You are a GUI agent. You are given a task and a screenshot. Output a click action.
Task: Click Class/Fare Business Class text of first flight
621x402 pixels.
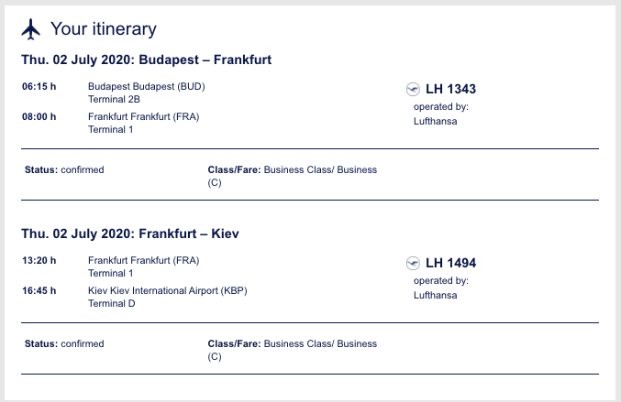point(293,176)
